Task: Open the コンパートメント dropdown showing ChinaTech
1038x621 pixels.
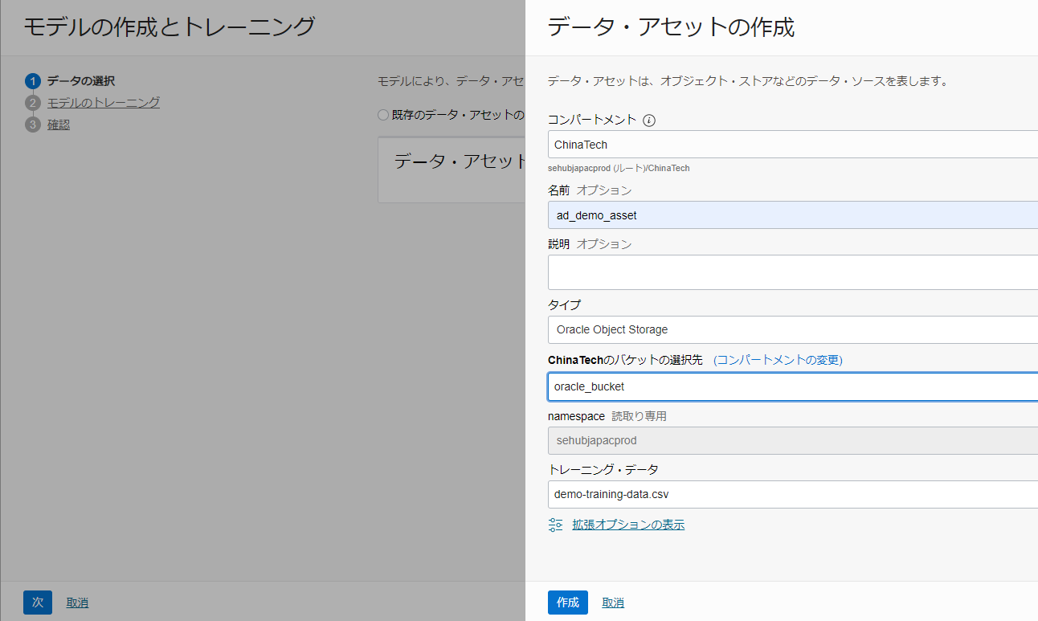Action: (x=792, y=145)
